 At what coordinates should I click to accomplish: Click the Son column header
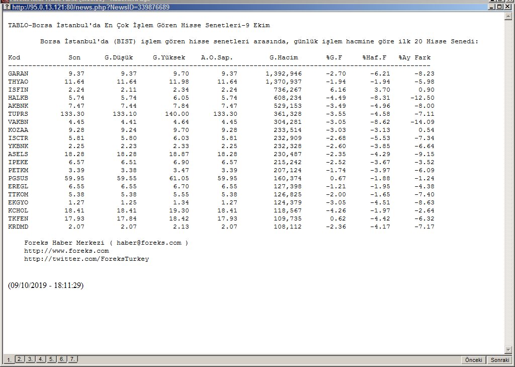74,57
